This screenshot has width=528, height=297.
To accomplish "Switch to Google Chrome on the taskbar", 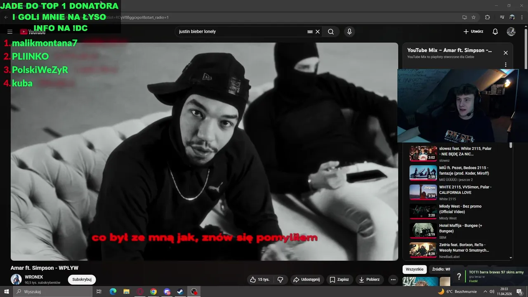I will [x=153, y=292].
